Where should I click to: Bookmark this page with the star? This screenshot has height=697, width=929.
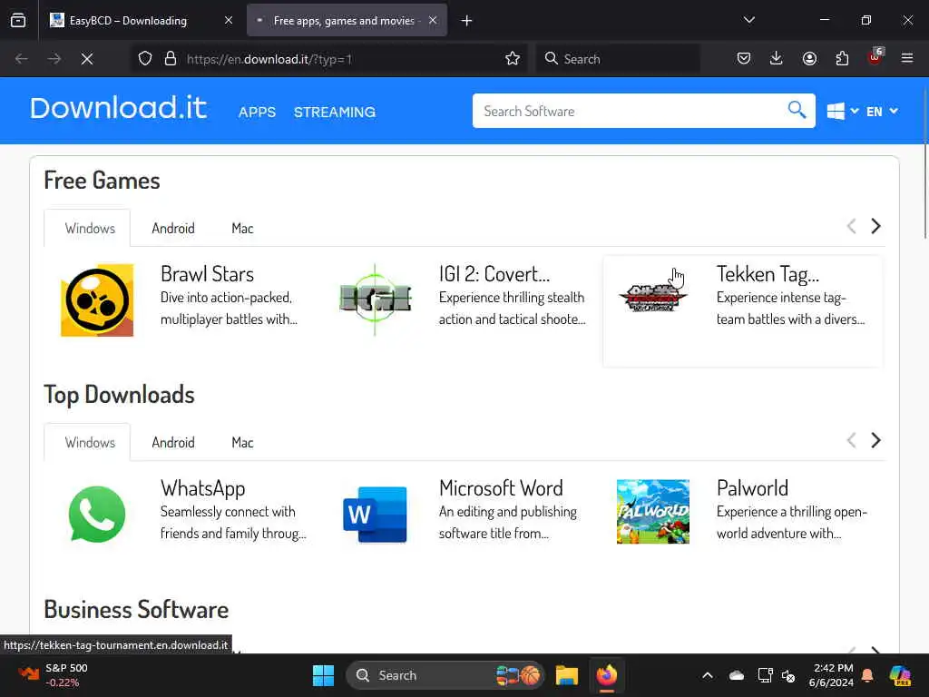pyautogui.click(x=513, y=59)
